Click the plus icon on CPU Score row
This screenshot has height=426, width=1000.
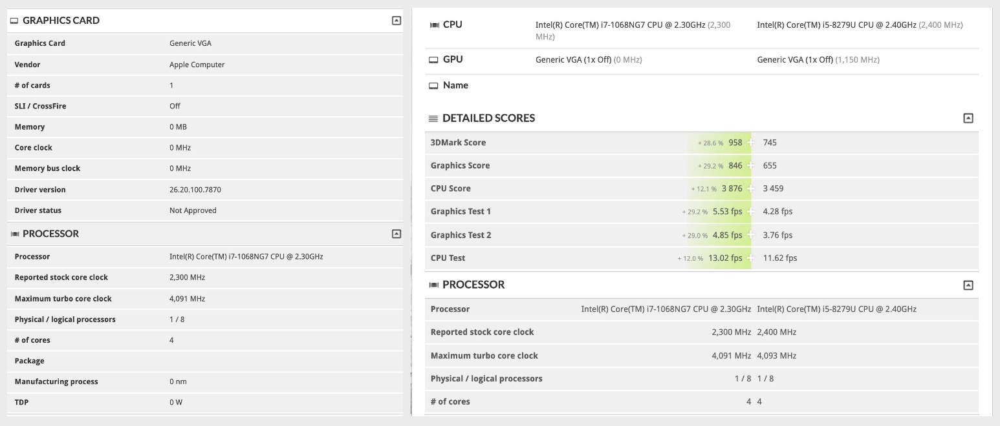click(x=750, y=188)
